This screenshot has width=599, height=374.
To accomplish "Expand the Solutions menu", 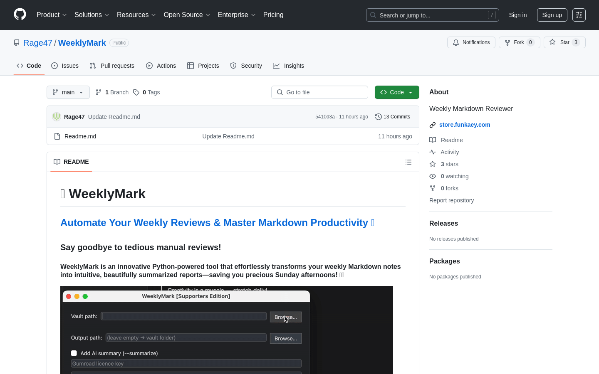I will [92, 15].
